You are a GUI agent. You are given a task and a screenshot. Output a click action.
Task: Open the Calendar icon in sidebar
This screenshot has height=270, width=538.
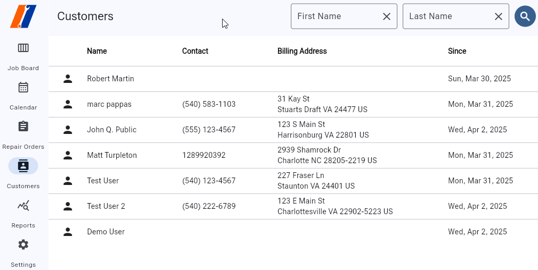coord(23,88)
